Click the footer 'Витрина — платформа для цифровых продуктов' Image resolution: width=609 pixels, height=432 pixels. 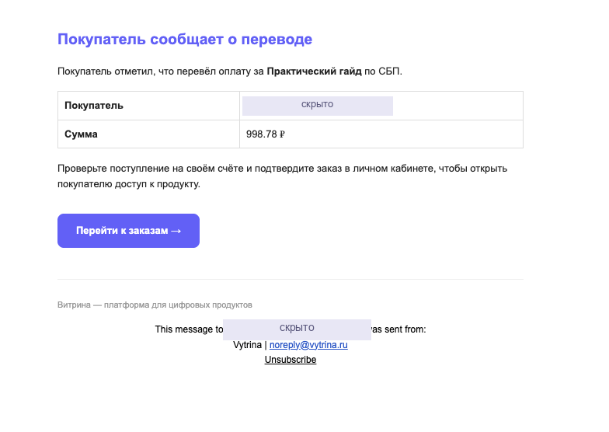[x=155, y=305]
